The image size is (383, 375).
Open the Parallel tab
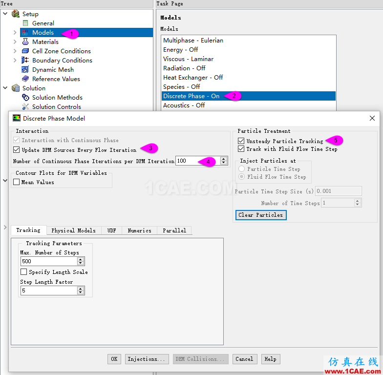click(174, 230)
